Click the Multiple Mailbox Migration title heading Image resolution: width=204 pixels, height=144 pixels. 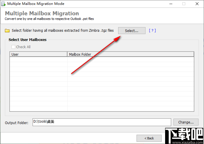pyautogui.click(x=42, y=13)
